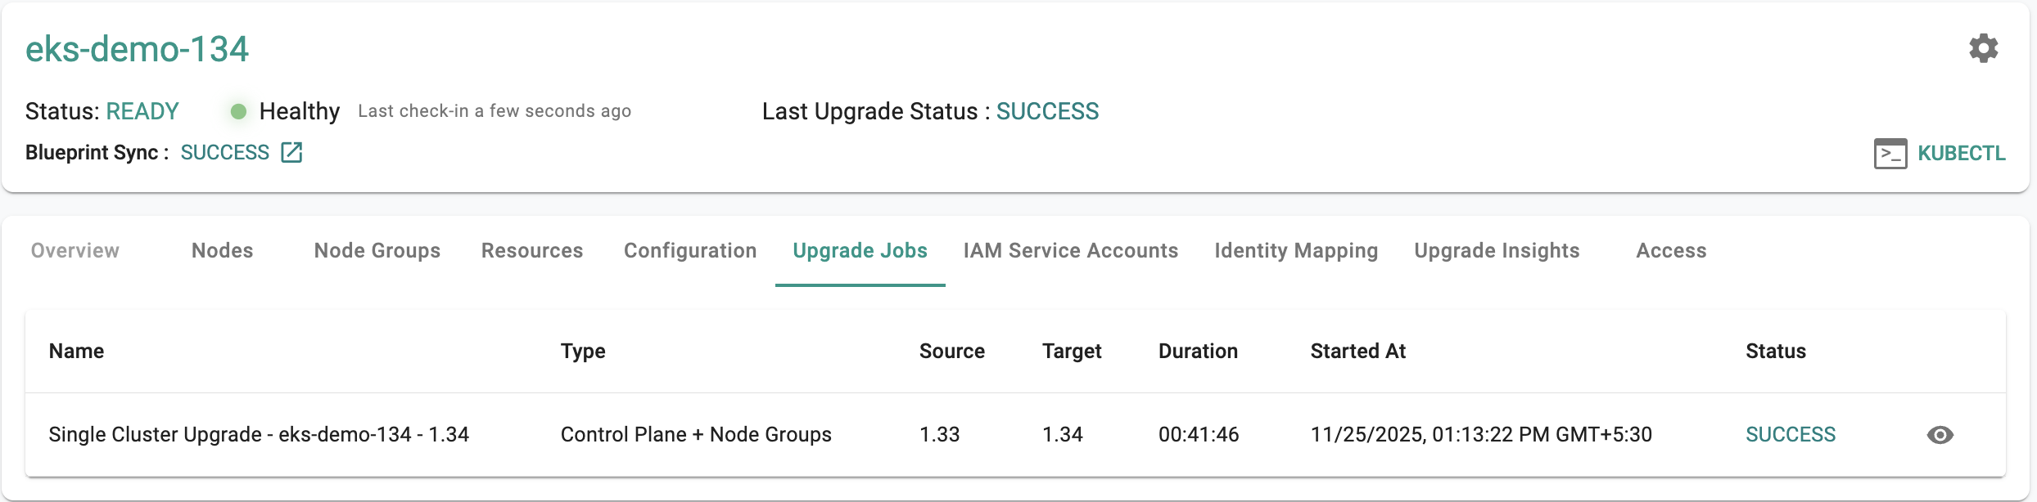2037x502 pixels.
Task: Select the Node Groups tab
Action: tap(377, 251)
